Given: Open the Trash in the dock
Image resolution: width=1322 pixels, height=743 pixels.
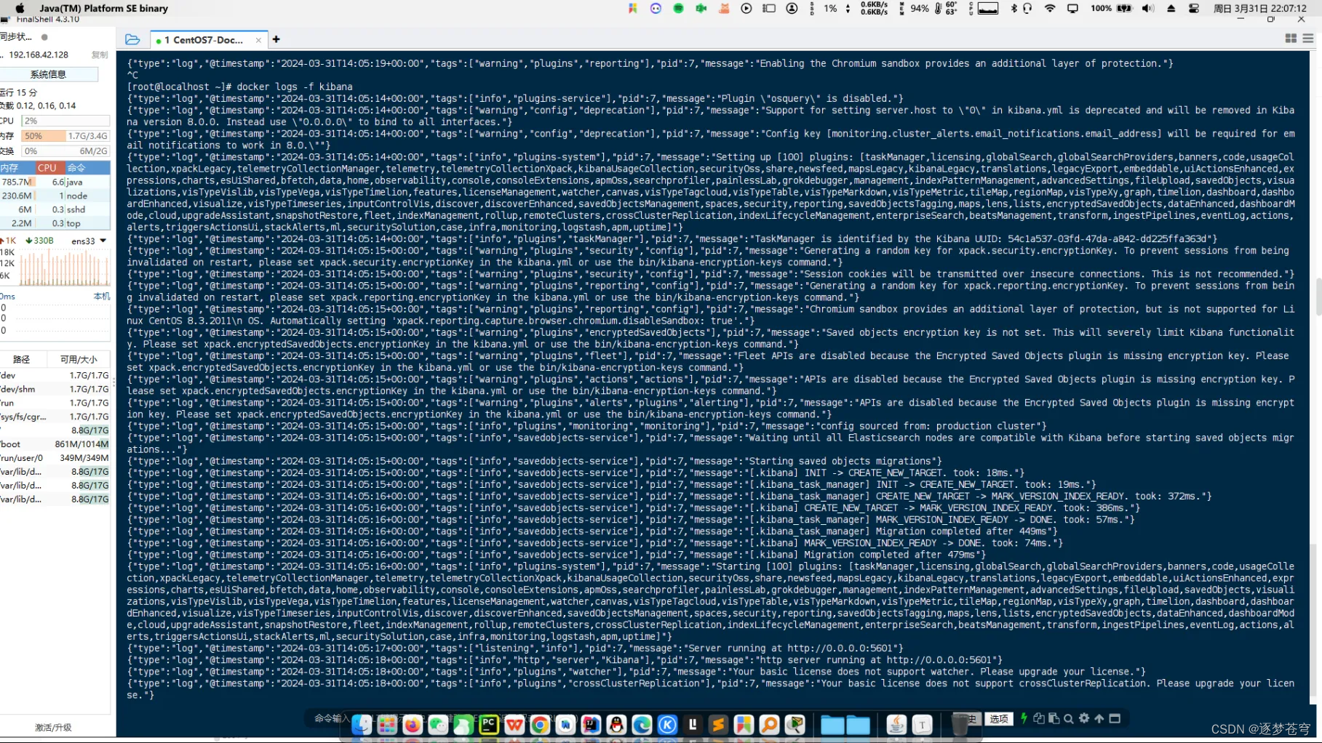Looking at the screenshot, I should point(960,724).
